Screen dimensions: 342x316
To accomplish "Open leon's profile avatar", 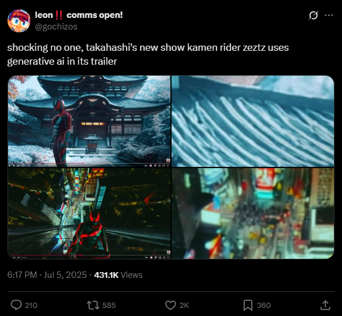I will (x=19, y=21).
